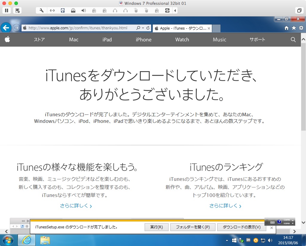Click the CD/DVD drive icon in VMware toolbar

click(73, 10)
